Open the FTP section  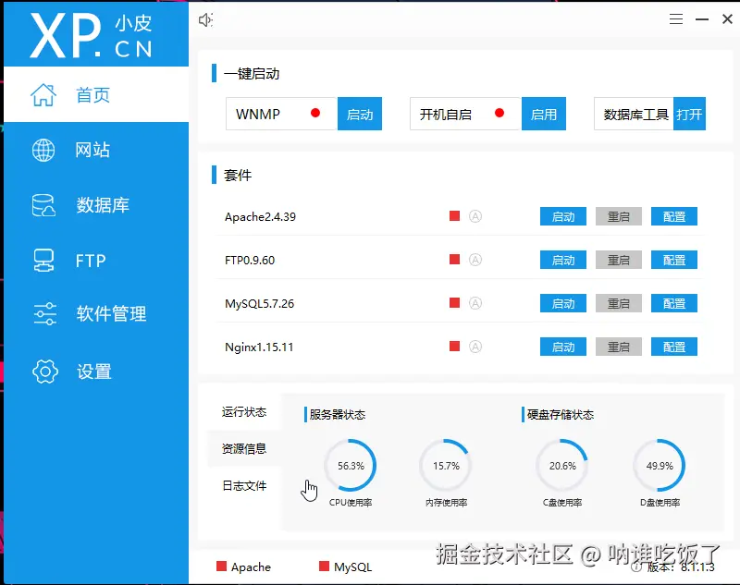(96, 261)
